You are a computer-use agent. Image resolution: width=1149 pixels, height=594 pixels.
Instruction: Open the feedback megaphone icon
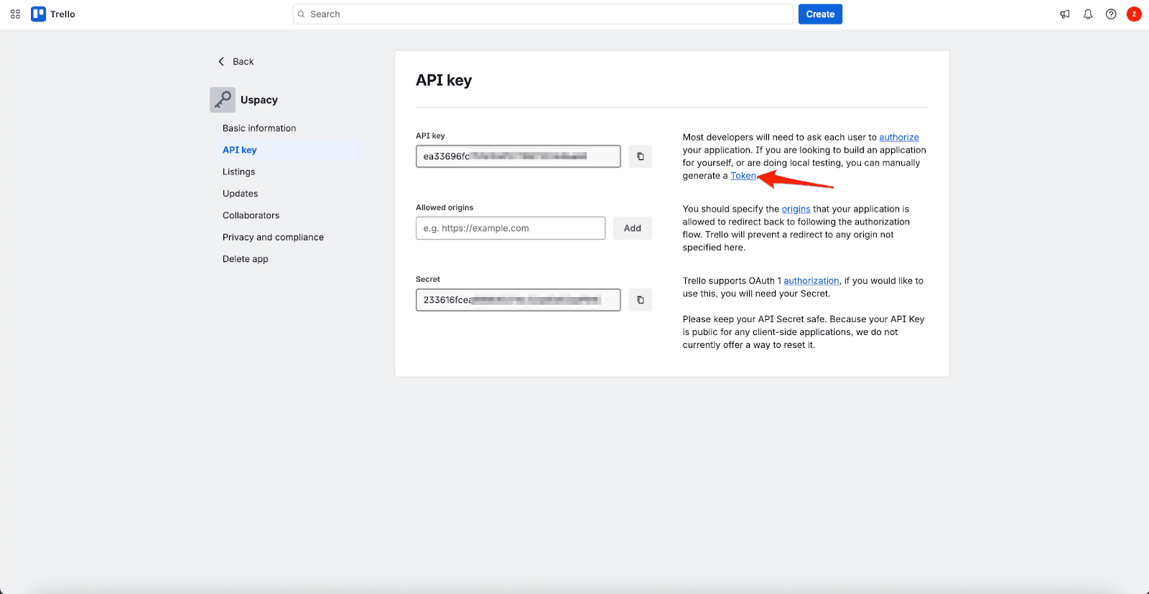coord(1065,14)
